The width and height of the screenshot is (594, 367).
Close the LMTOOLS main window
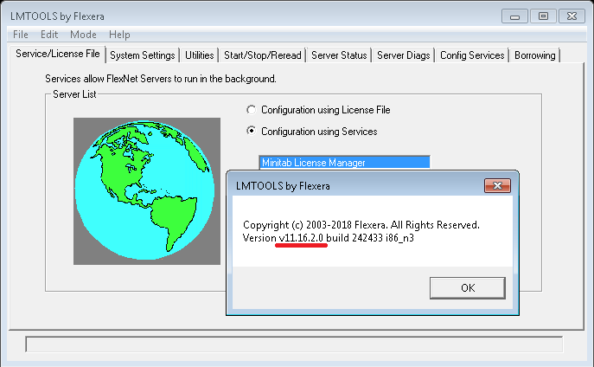(x=572, y=16)
